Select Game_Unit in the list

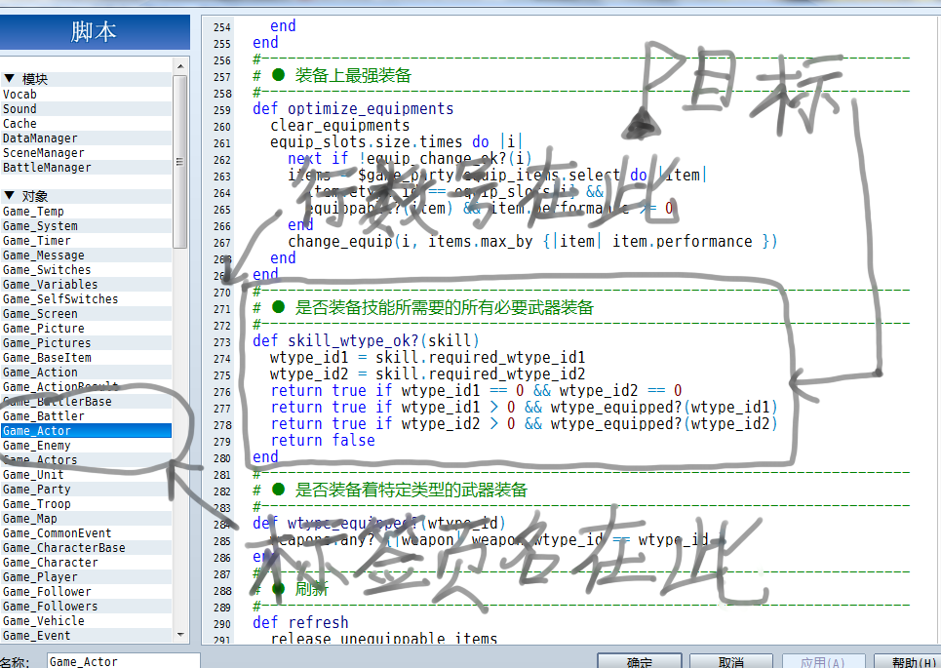86,475
